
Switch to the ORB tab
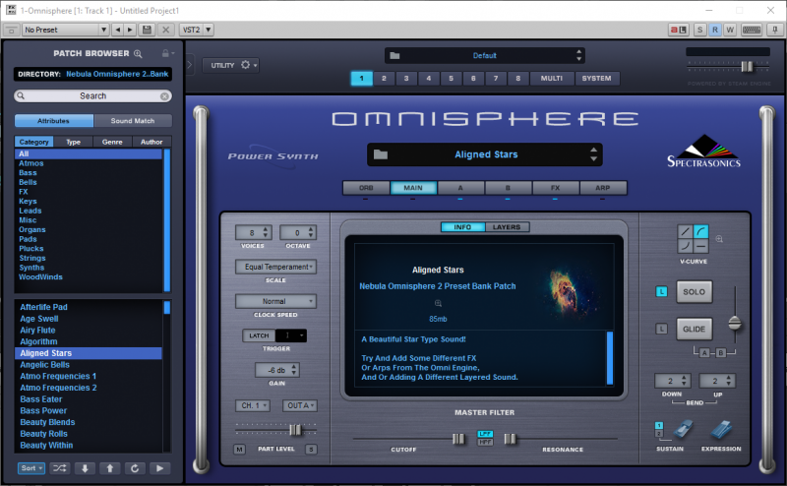pyautogui.click(x=366, y=188)
